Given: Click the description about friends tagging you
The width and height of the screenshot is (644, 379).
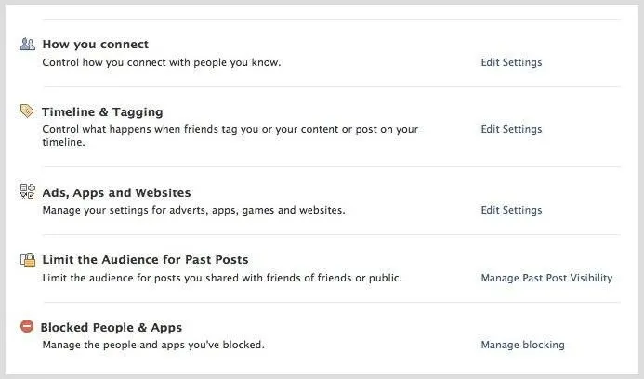Looking at the screenshot, I should [230, 136].
